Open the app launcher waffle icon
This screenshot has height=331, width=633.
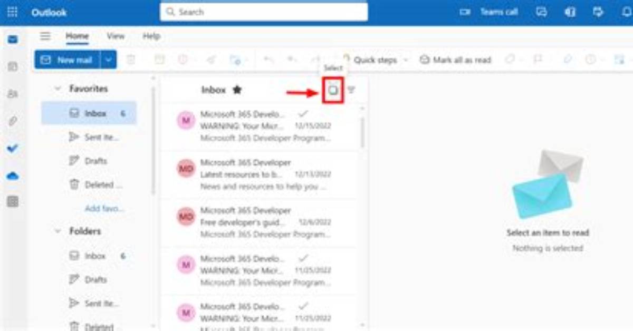(x=13, y=12)
